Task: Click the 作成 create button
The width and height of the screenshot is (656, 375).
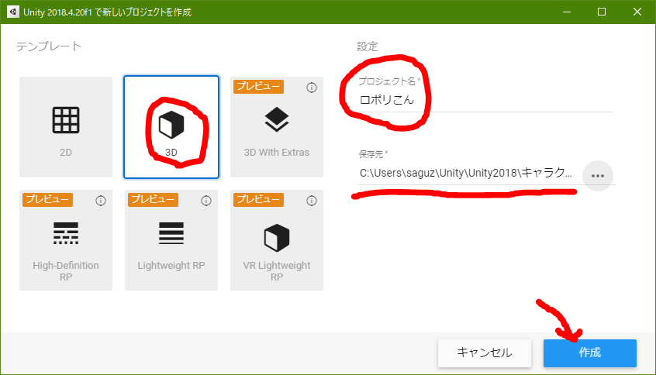Action: coord(590,353)
